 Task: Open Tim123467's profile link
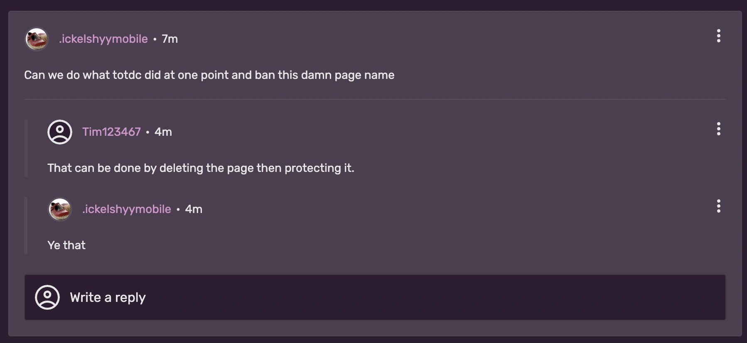pos(111,132)
